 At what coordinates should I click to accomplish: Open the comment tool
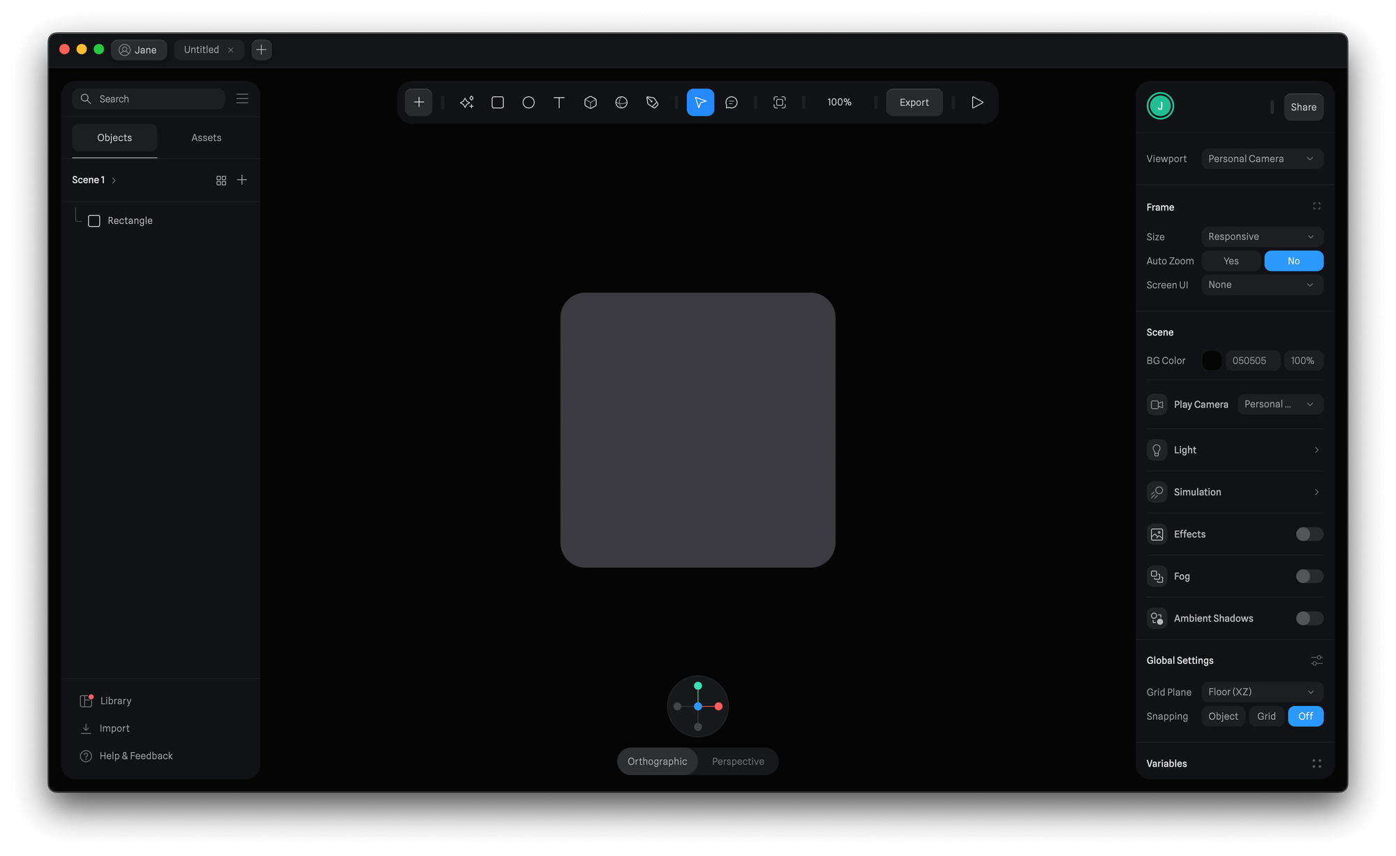tap(732, 103)
